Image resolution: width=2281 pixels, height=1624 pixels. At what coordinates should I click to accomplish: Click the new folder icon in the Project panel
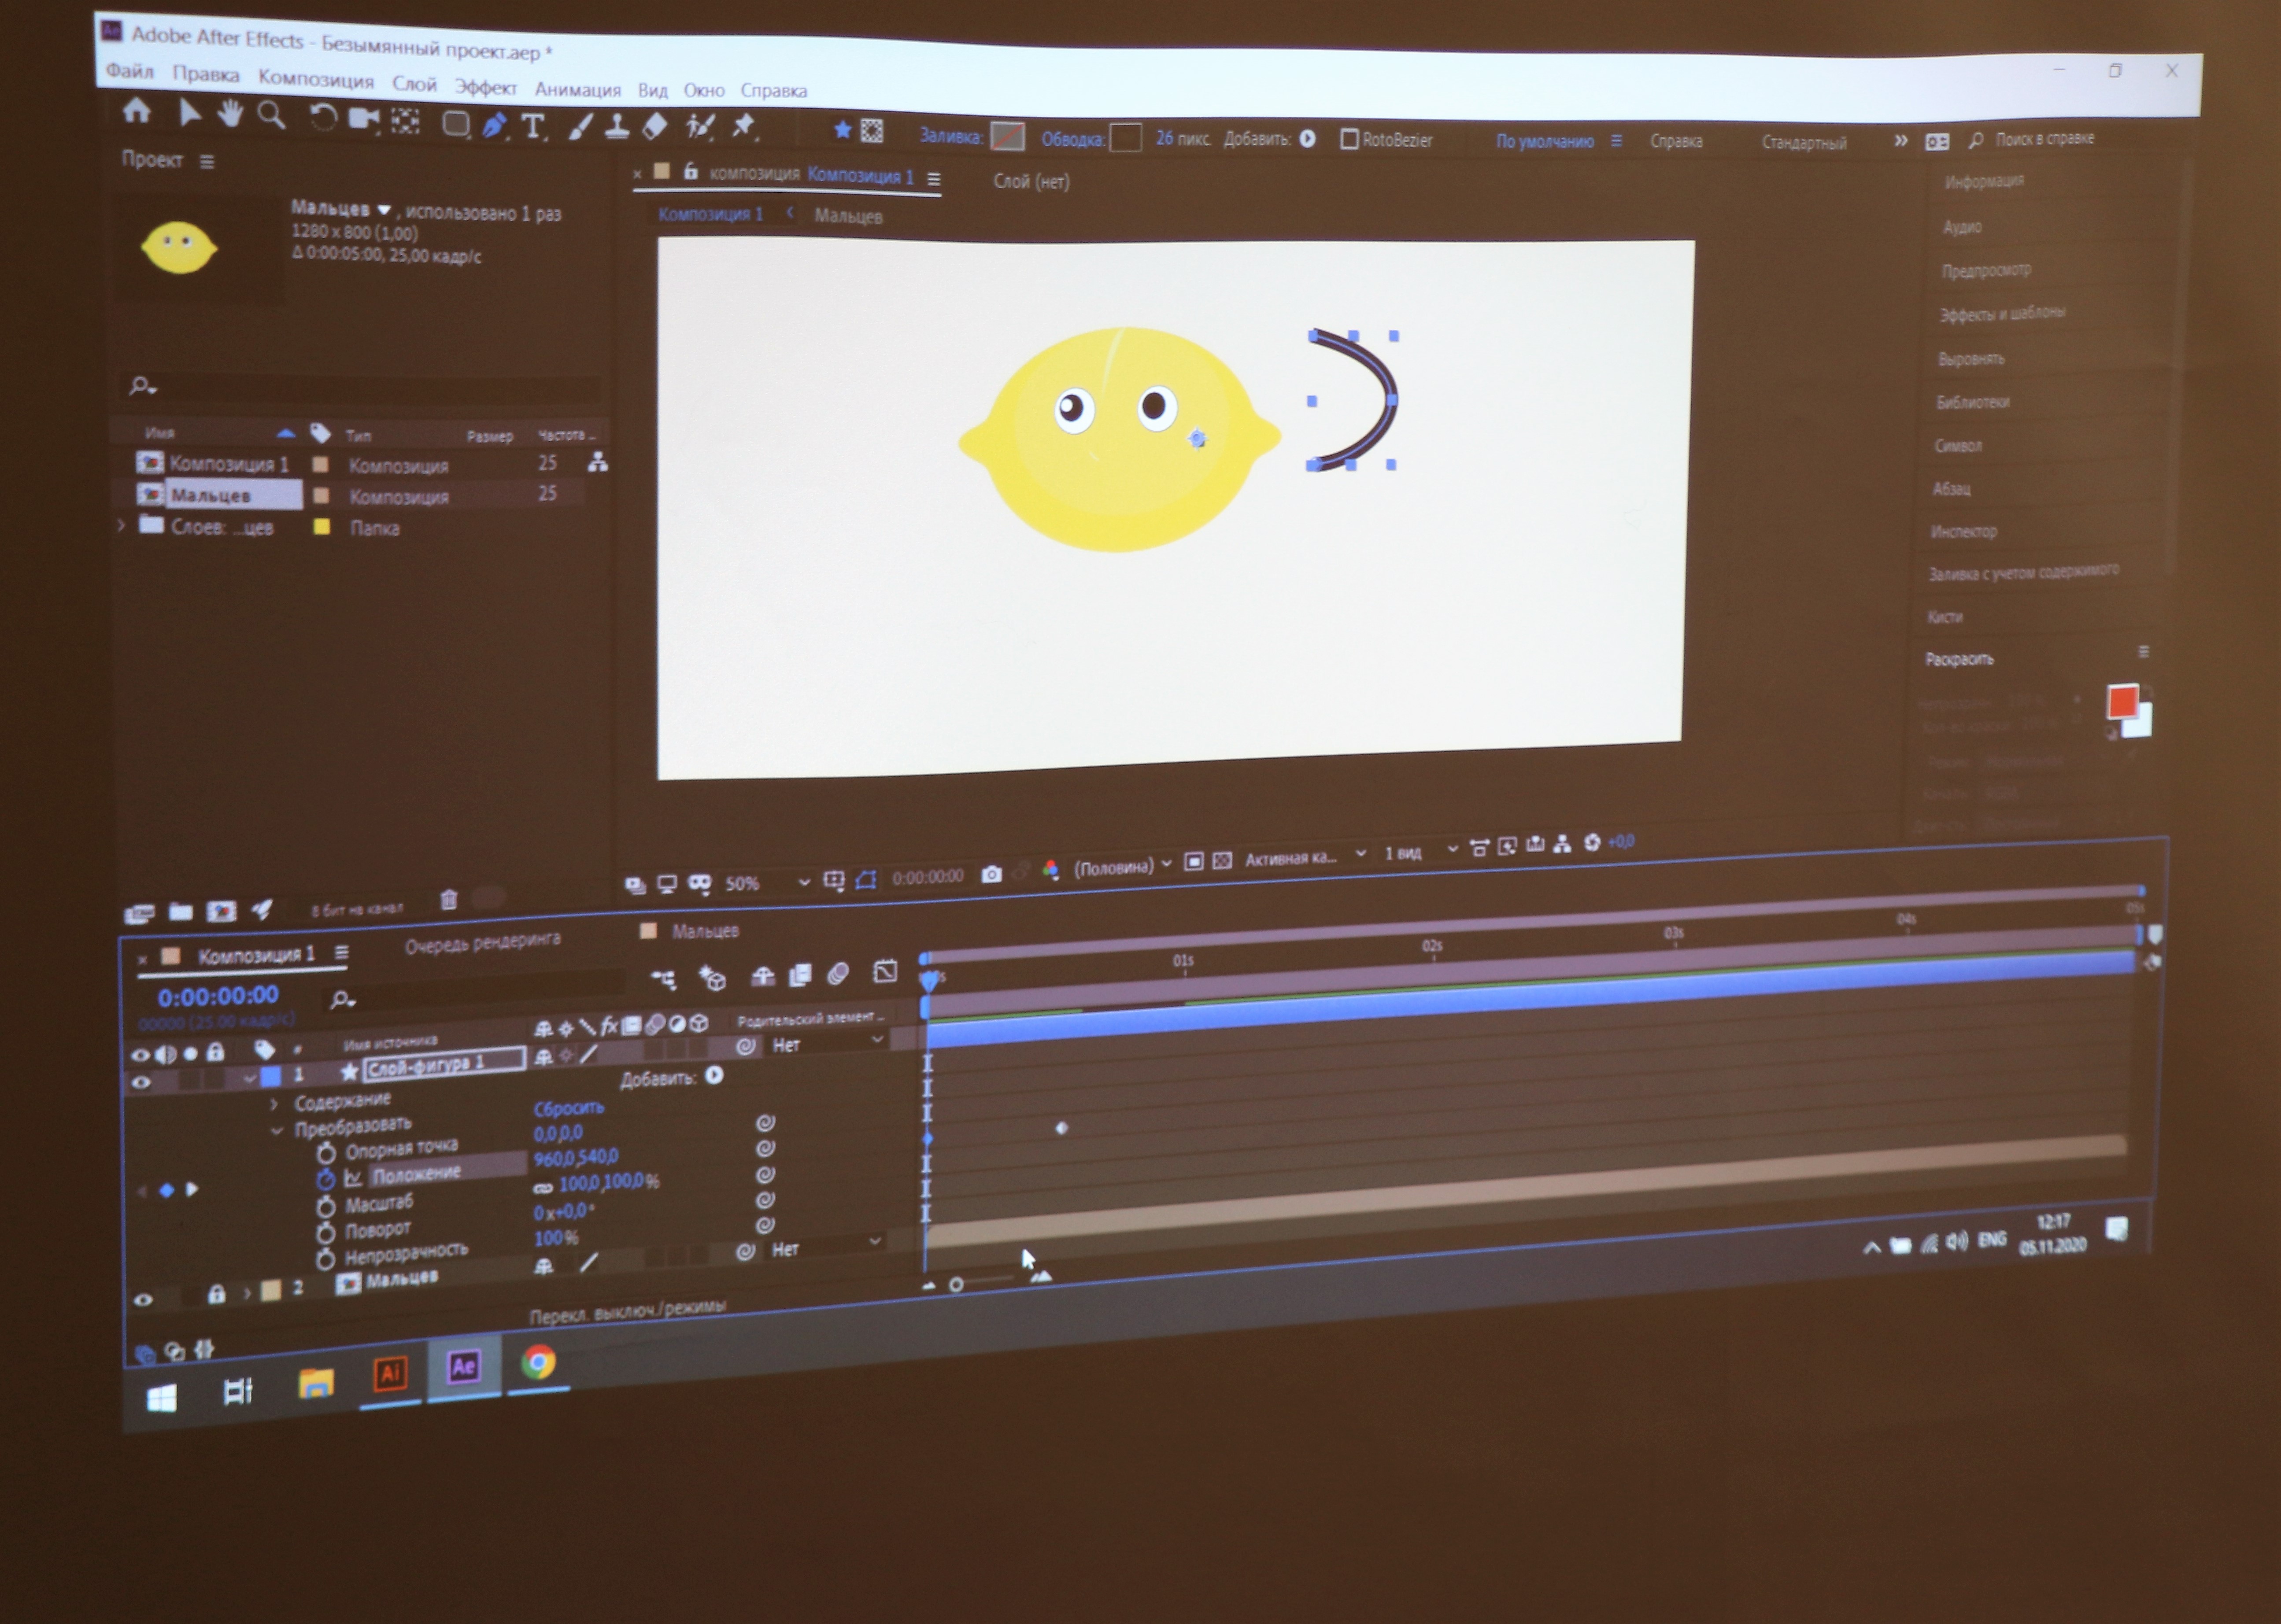pos(181,911)
